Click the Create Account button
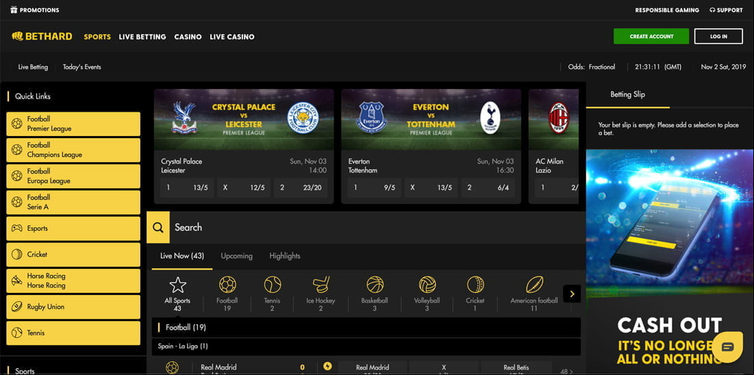Screen dimensions: 754x375 651,36
